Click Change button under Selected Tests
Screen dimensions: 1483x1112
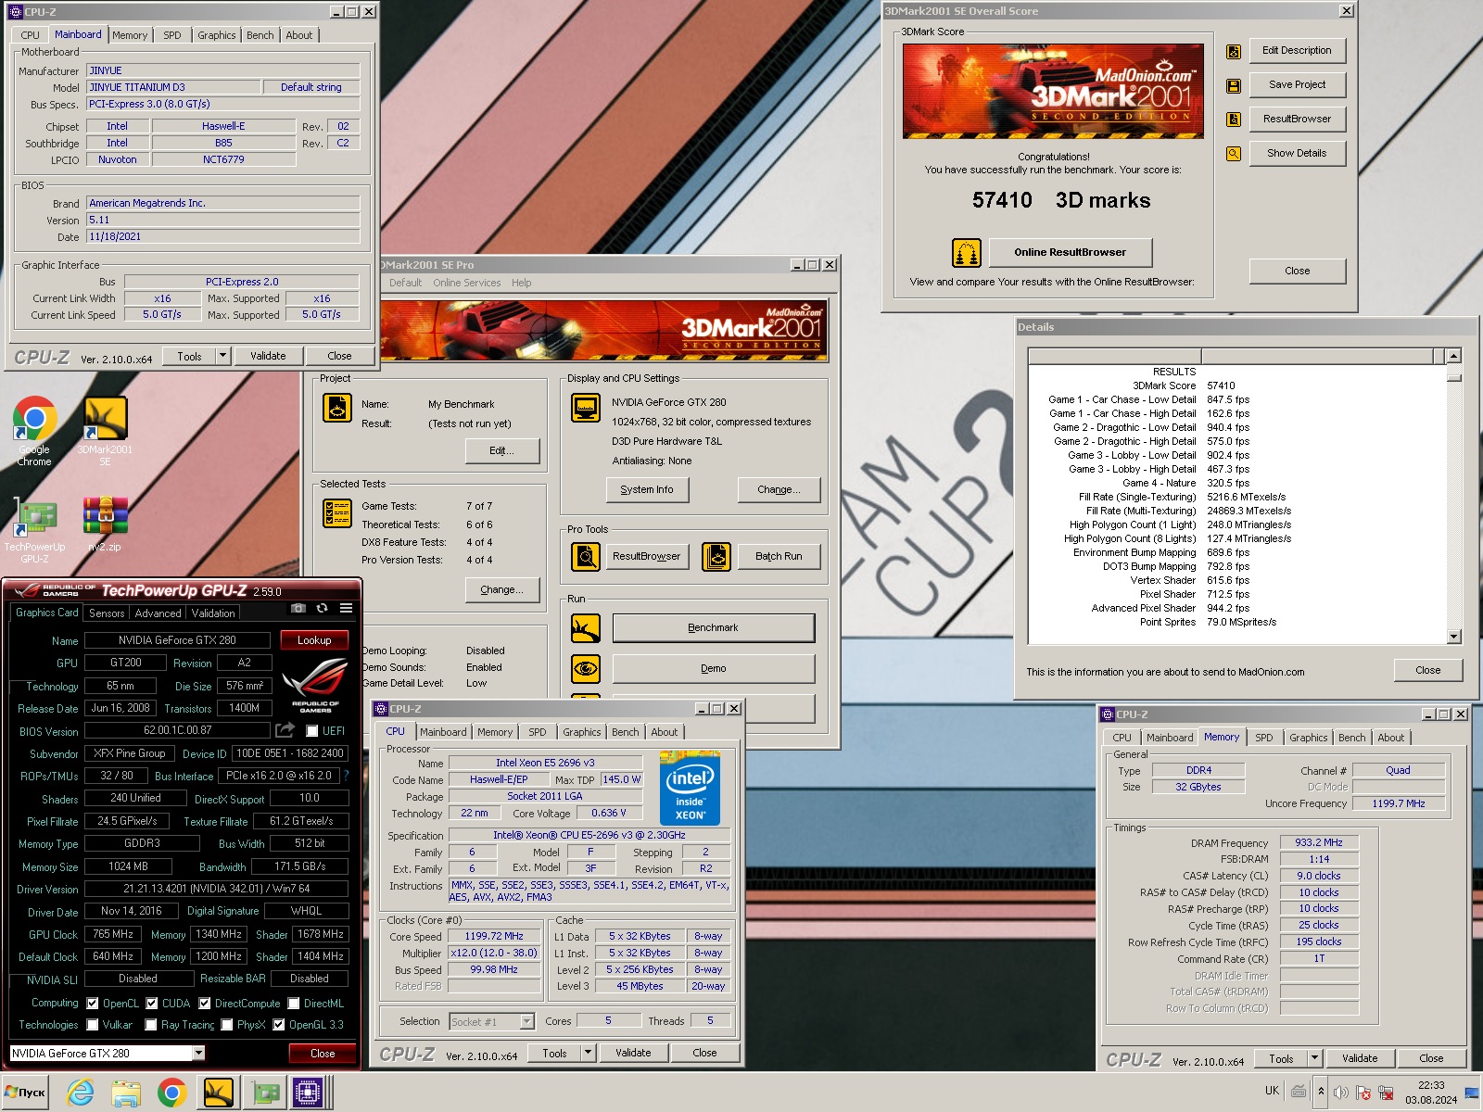click(501, 589)
